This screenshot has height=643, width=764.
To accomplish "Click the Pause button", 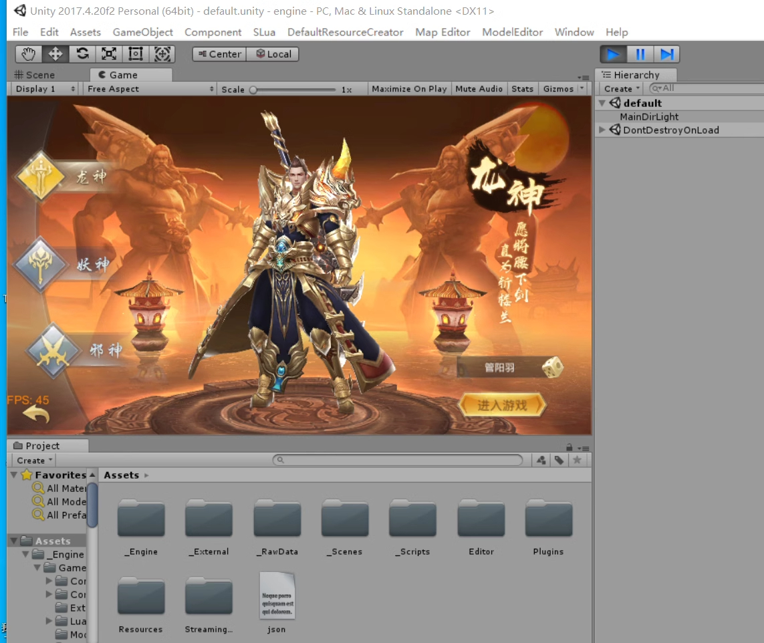I will point(640,54).
